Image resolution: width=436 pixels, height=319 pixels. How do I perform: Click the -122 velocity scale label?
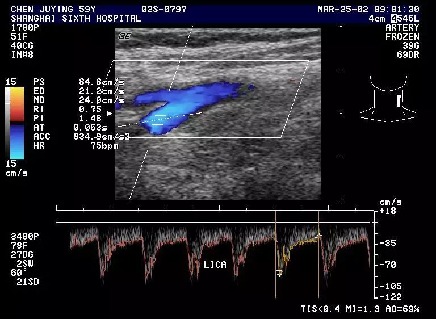click(391, 297)
